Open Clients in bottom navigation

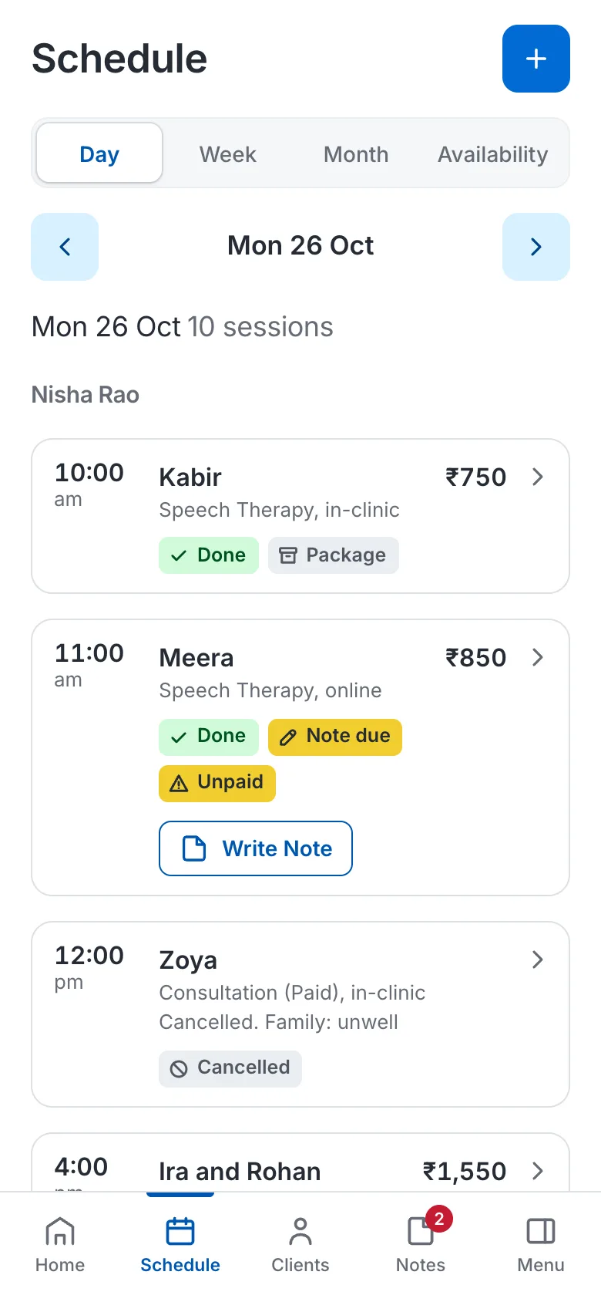click(x=300, y=1245)
